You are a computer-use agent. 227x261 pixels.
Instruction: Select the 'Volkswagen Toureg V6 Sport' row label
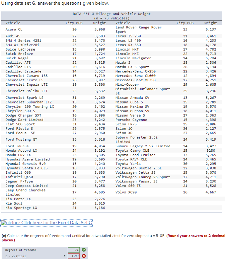point(143,177)
